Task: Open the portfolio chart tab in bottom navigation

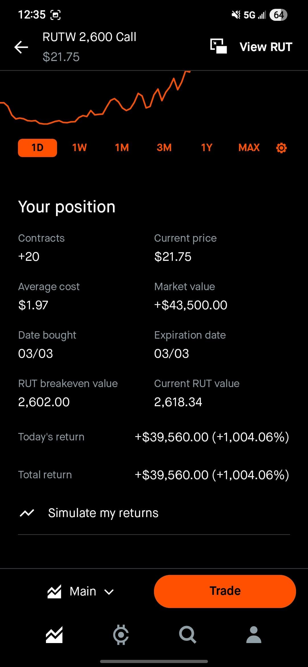Action: coord(54,635)
